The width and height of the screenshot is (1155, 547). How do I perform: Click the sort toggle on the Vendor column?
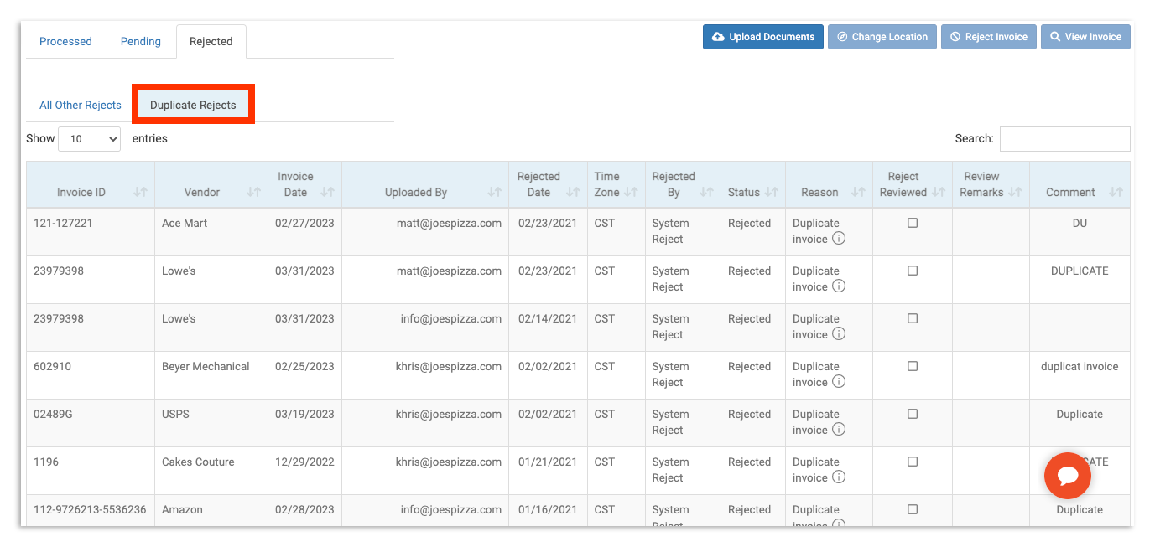[x=252, y=192]
